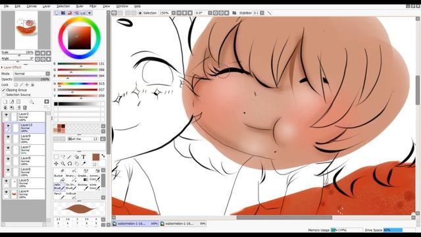Select the Pencil tool
This screenshot has height=237, width=421.
pos(59,196)
